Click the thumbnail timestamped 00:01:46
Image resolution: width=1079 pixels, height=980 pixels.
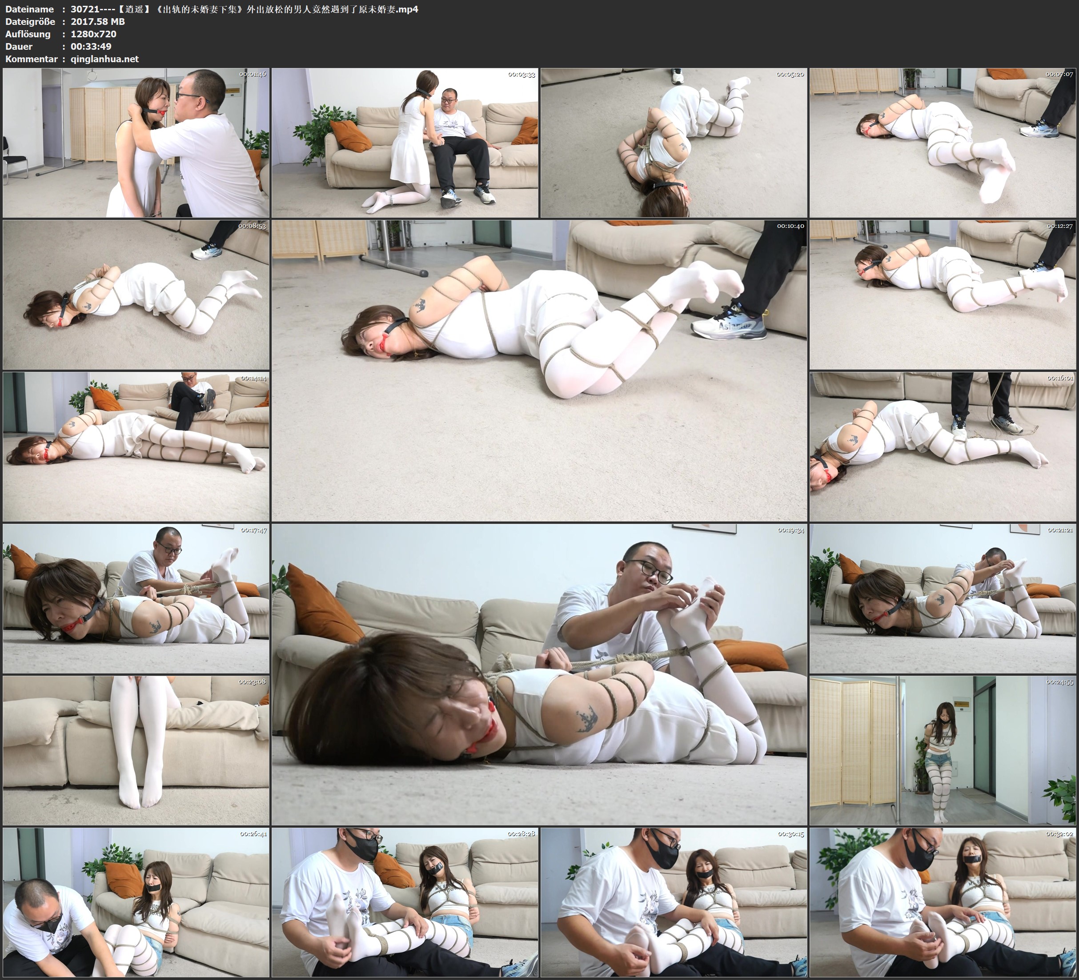pos(136,143)
